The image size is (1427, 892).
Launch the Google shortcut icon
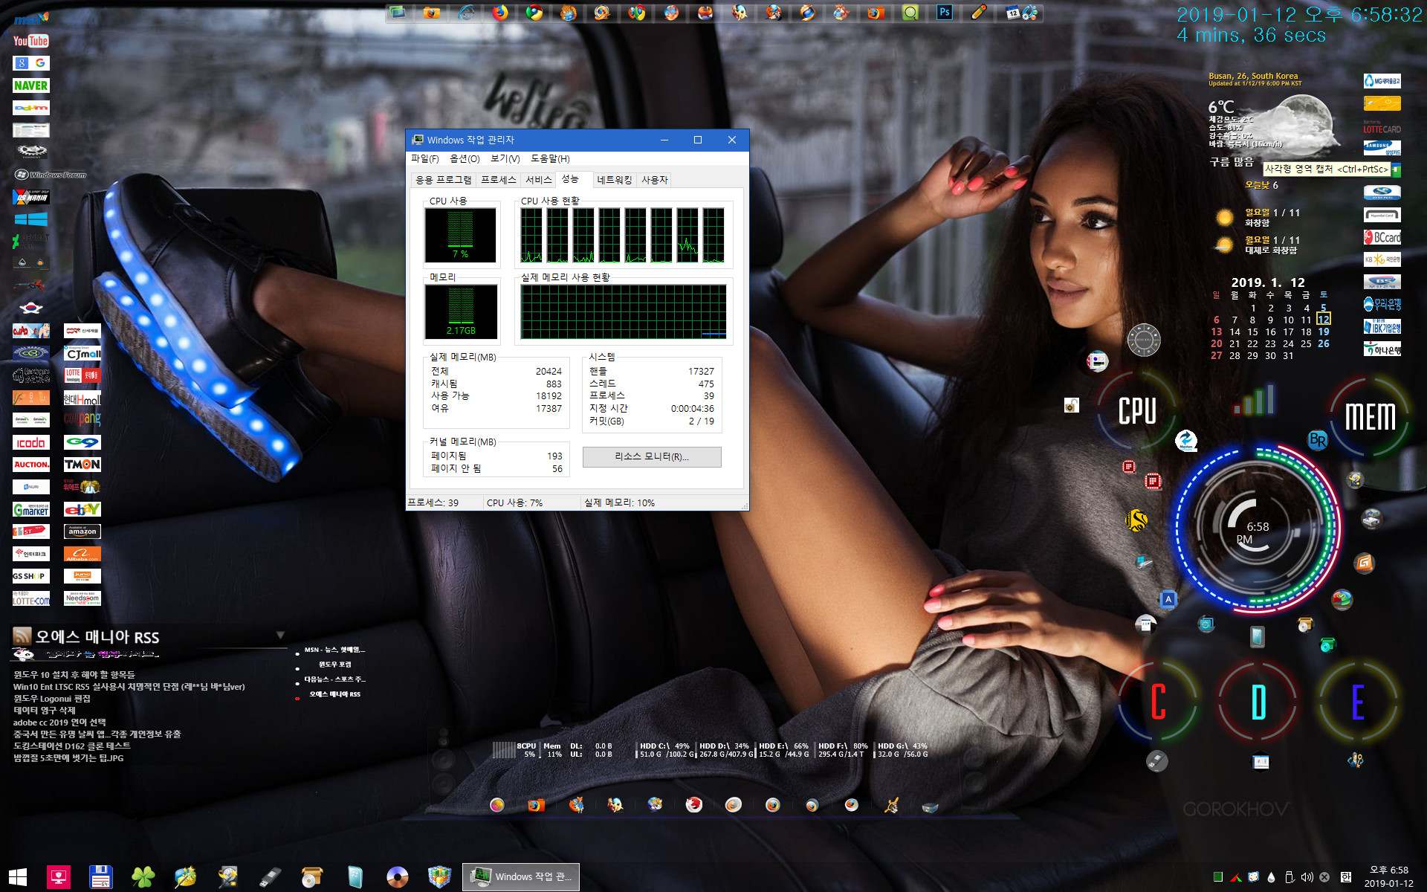tap(30, 63)
